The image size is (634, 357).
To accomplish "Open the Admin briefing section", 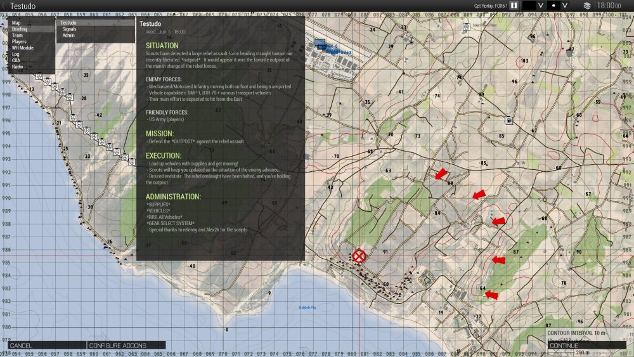I will (68, 36).
